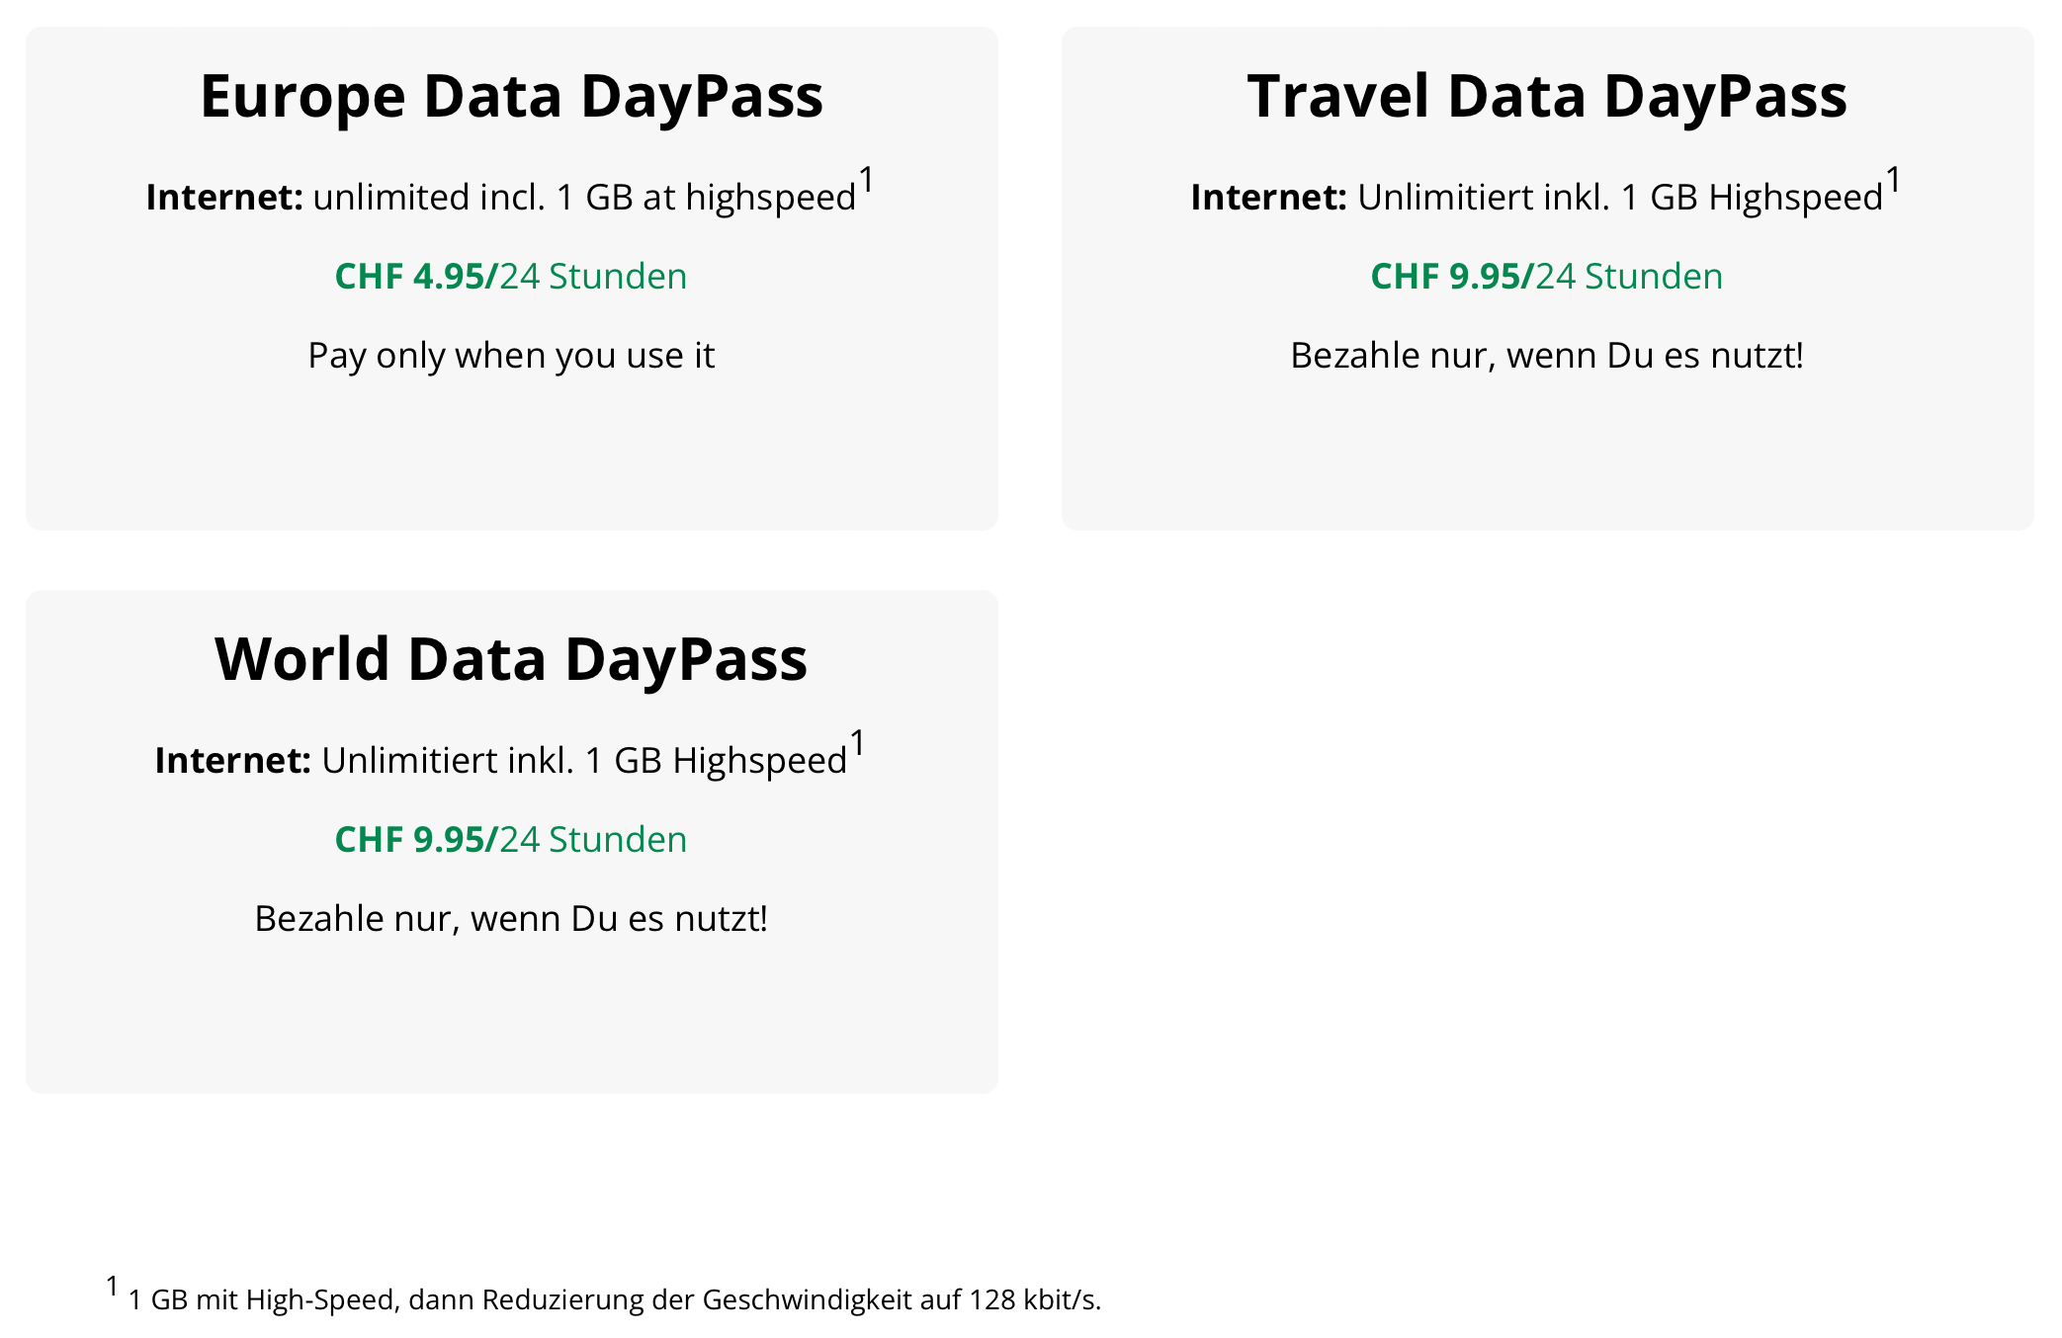Click the footnote 1 superscript in the World card
The height and width of the screenshot is (1338, 2062).
(x=857, y=744)
